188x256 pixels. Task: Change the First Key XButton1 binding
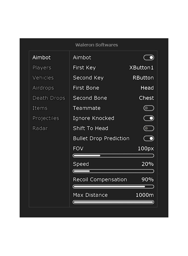click(x=141, y=68)
